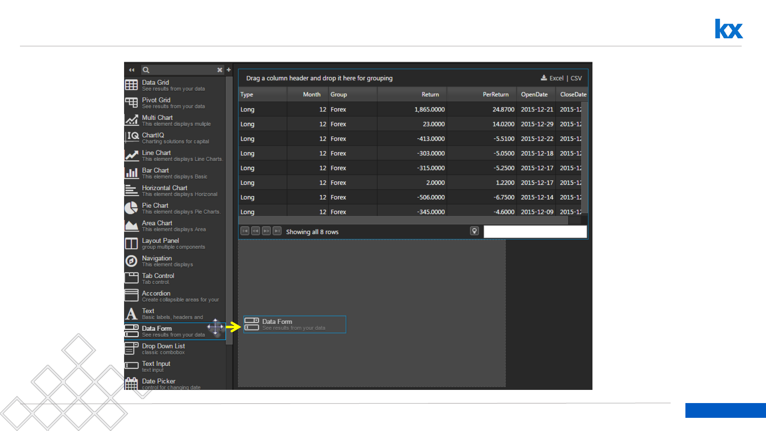The image size is (766, 431).
Task: Sort by the Return column header
Action: point(430,95)
